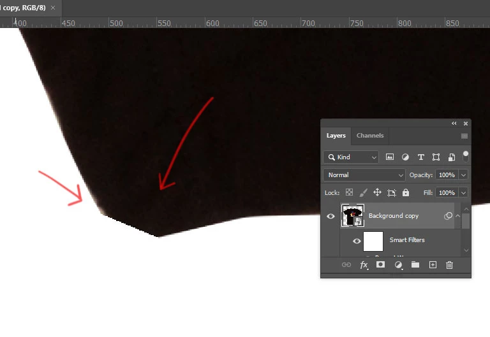Filter layers by smart objects

(x=452, y=157)
